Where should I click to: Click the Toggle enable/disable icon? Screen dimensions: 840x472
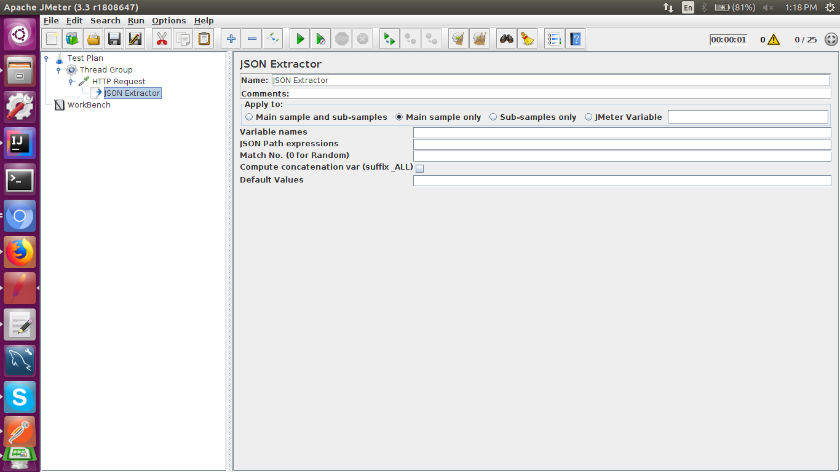point(273,39)
